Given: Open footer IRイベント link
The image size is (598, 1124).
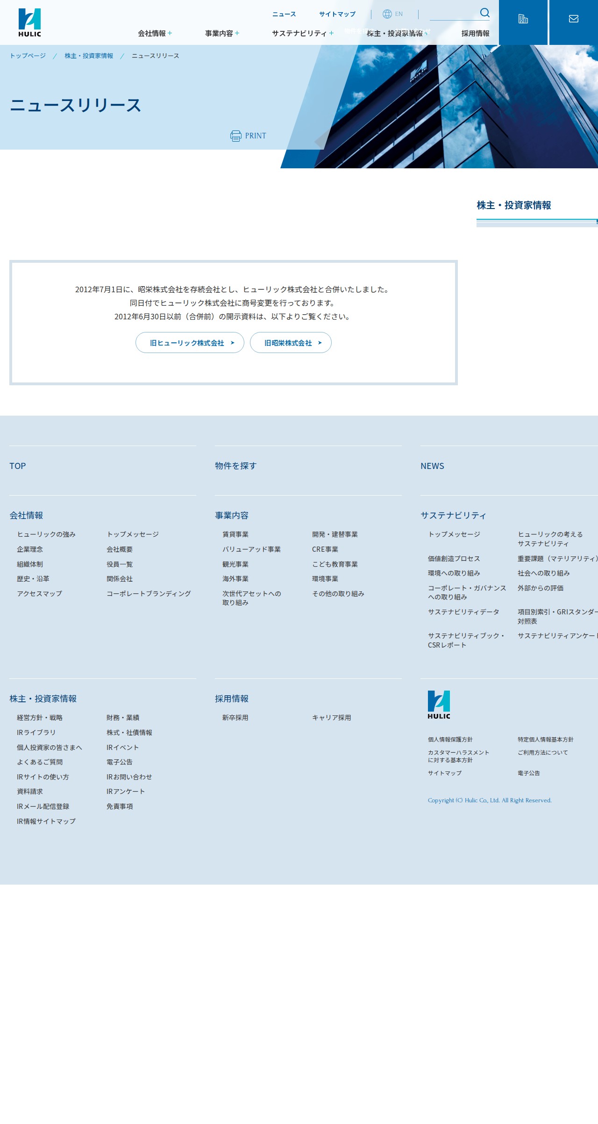Looking at the screenshot, I should coord(122,748).
